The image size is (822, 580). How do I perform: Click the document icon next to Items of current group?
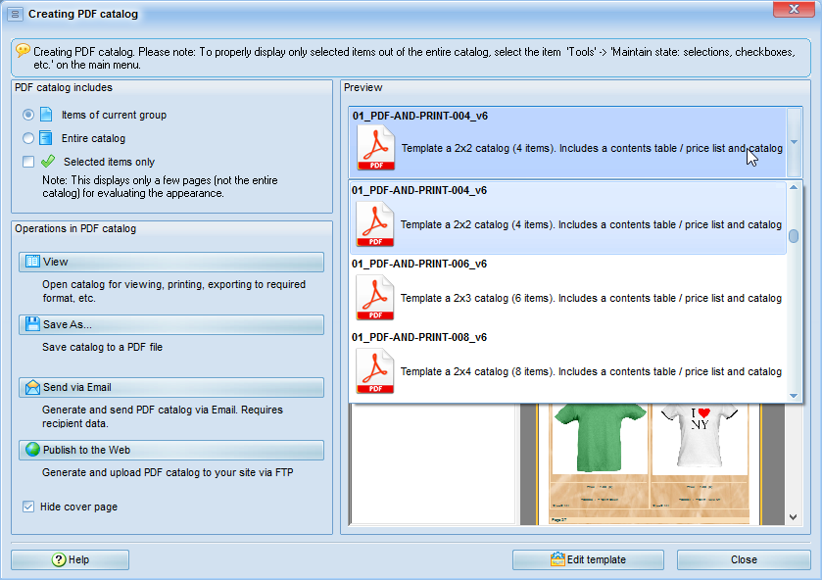(x=46, y=115)
